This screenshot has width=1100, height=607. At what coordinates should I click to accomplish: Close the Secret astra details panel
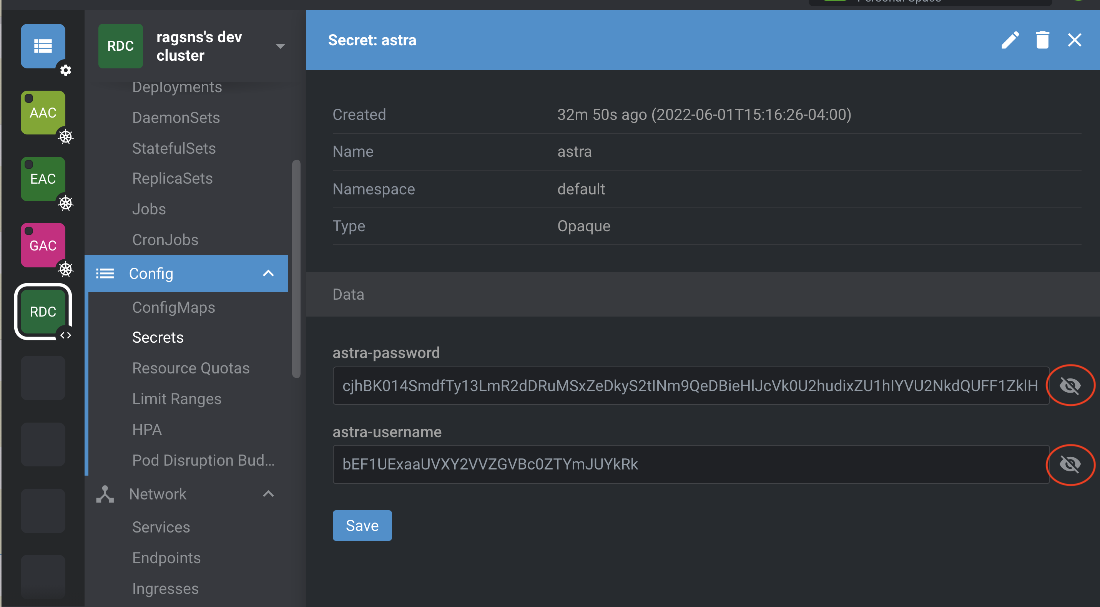point(1074,40)
